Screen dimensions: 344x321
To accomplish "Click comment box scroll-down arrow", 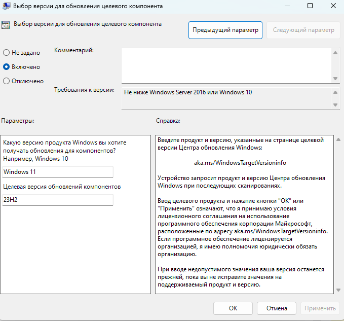I will coord(335,79).
